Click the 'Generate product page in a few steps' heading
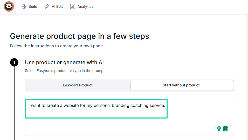The height and width of the screenshot is (140, 248). (80, 36)
